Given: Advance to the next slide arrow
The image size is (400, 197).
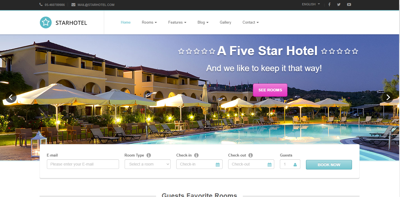Looking at the screenshot, I should coord(388,97).
